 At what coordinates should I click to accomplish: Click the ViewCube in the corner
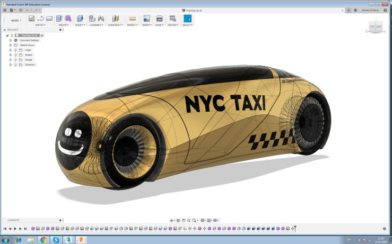pos(376,27)
